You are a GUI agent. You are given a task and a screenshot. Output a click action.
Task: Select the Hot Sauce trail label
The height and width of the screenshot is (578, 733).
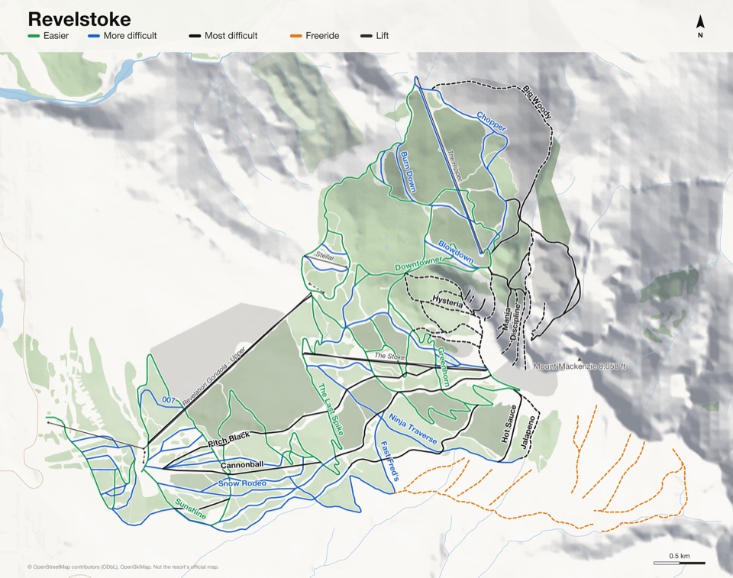(509, 425)
